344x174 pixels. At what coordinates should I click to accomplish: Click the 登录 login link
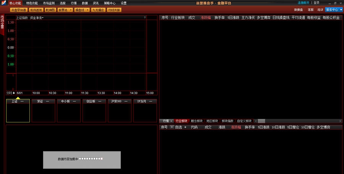[316, 3]
